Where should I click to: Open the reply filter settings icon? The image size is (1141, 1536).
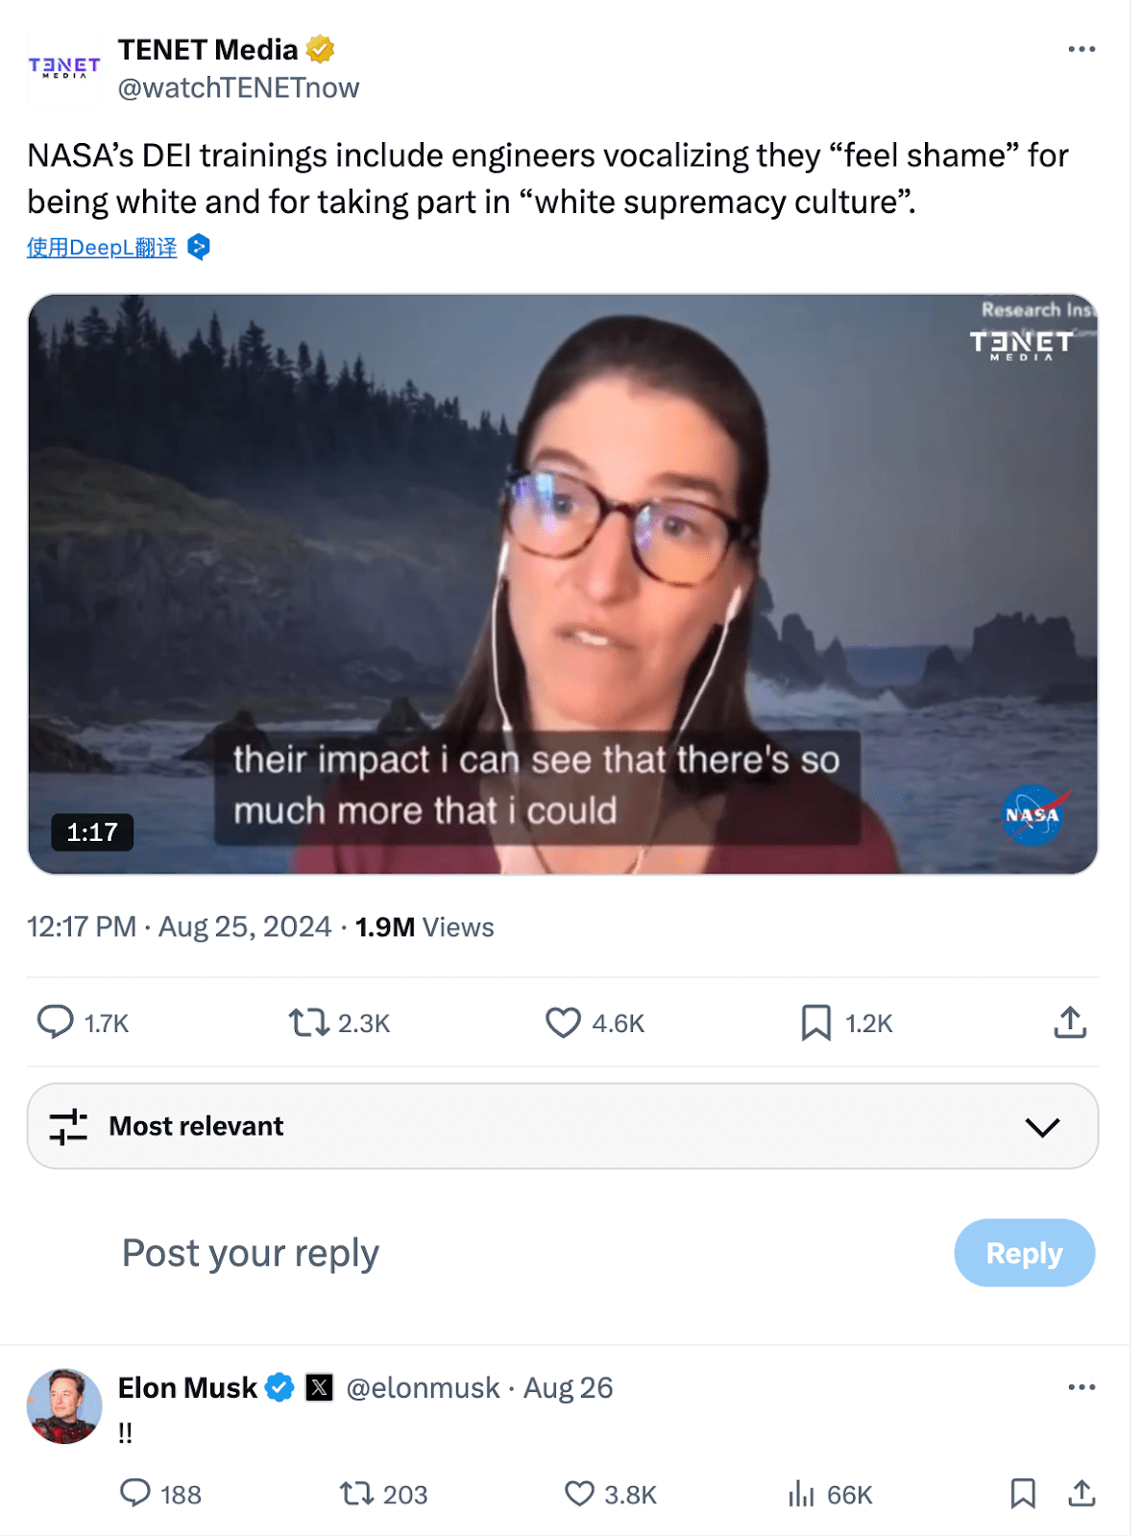pyautogui.click(x=68, y=1126)
